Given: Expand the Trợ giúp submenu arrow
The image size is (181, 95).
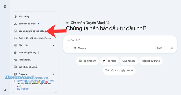Looking at the screenshot, I should tap(53, 74).
